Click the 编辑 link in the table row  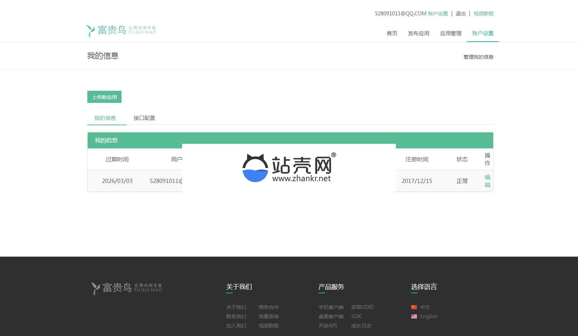click(487, 181)
